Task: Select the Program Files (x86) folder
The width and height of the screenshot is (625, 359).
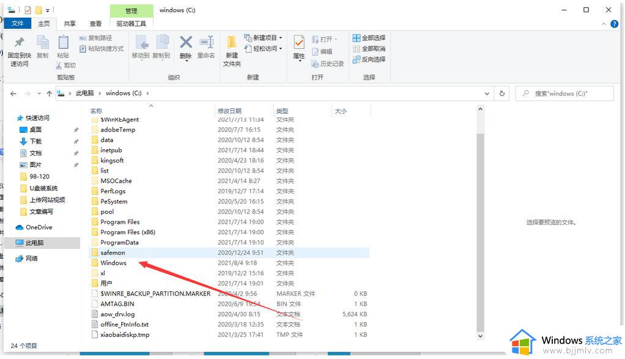Action: 128,232
